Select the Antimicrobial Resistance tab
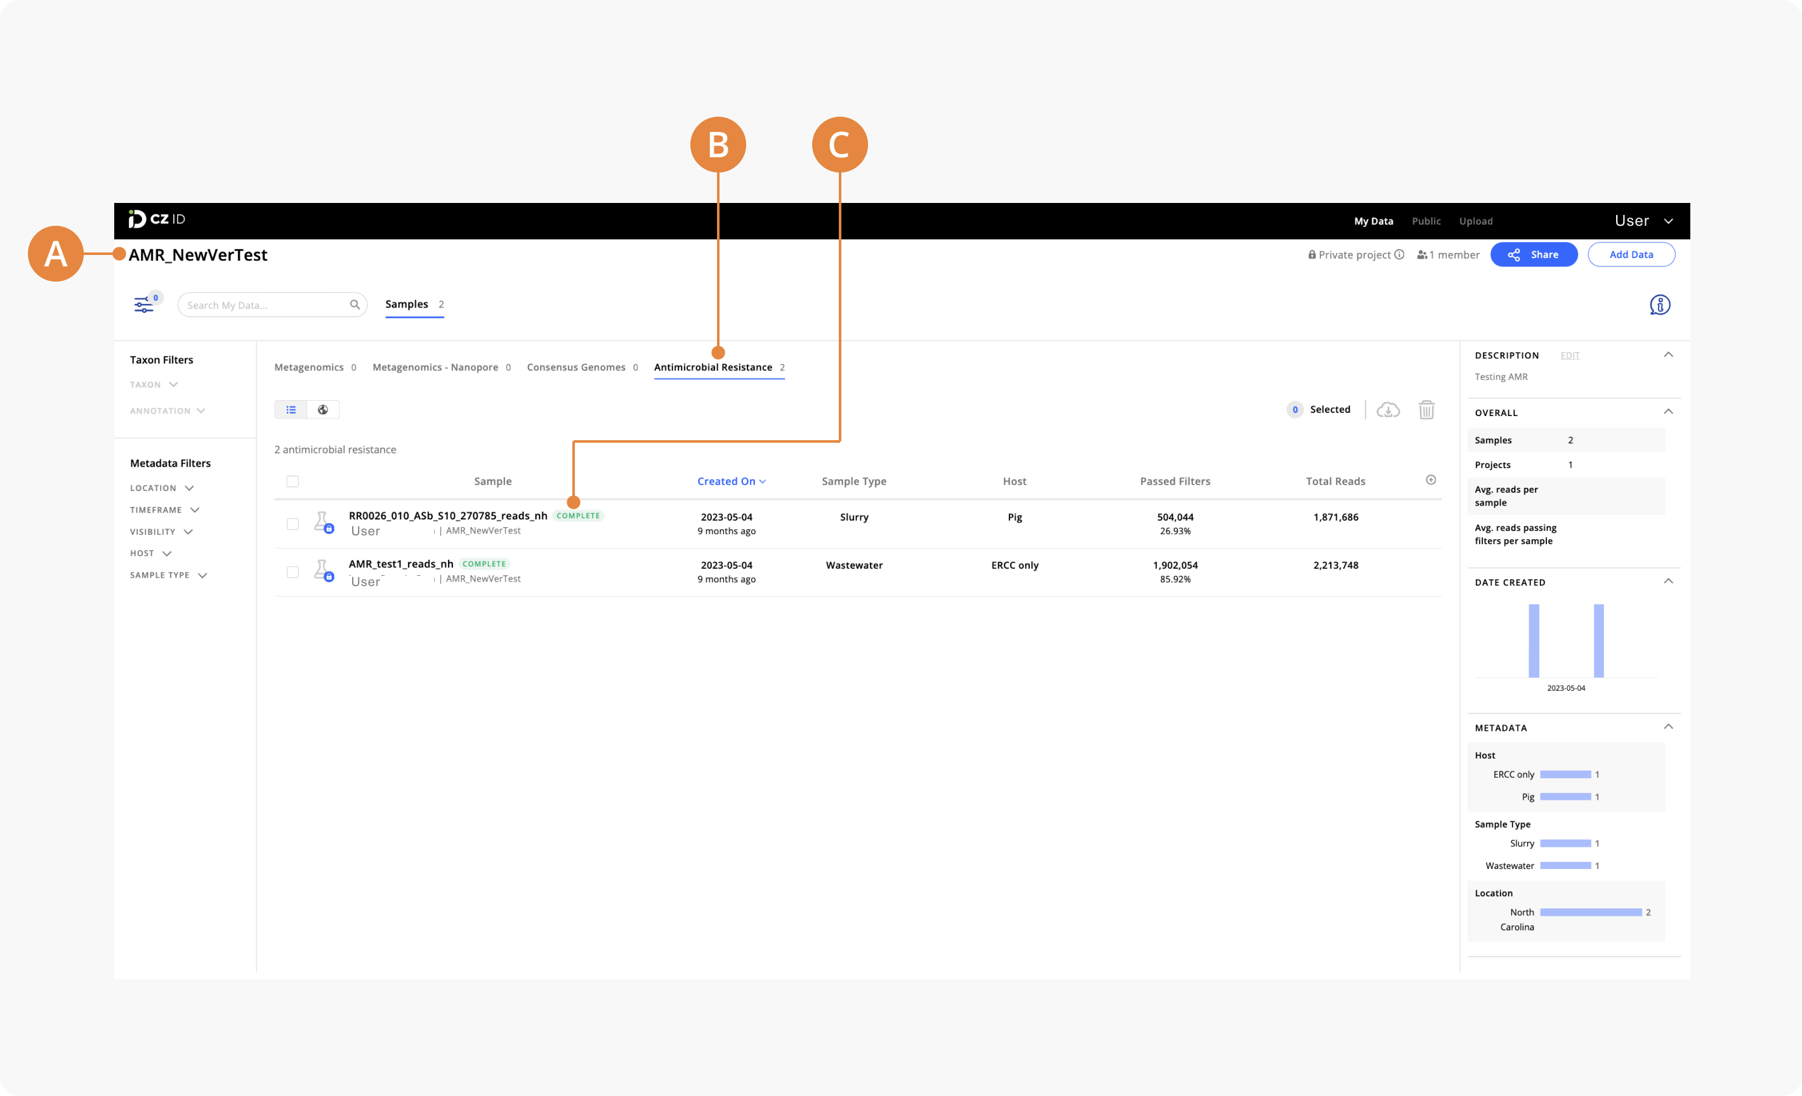 (x=720, y=367)
